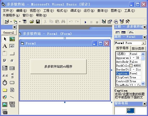Open the Add Form dropdown arrow
The width and height of the screenshot is (148, 116).
pos(20,22)
